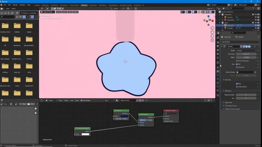Open the node editor Node menu

click(x=77, y=100)
